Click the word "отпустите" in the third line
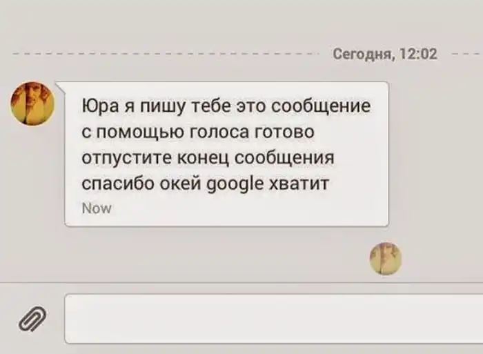The height and width of the screenshot is (354, 483). coord(127,158)
